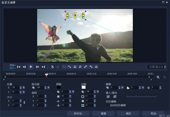Click the 位置 X input field

coord(15,88)
